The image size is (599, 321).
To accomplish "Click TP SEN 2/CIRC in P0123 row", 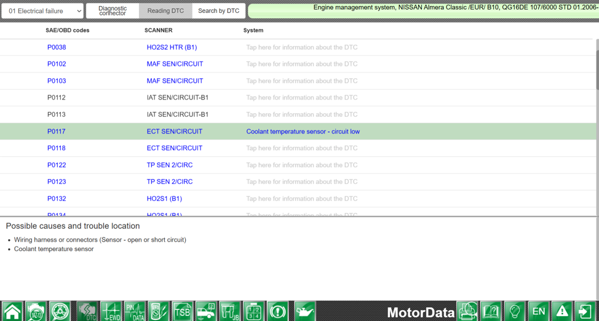I will pos(170,182).
